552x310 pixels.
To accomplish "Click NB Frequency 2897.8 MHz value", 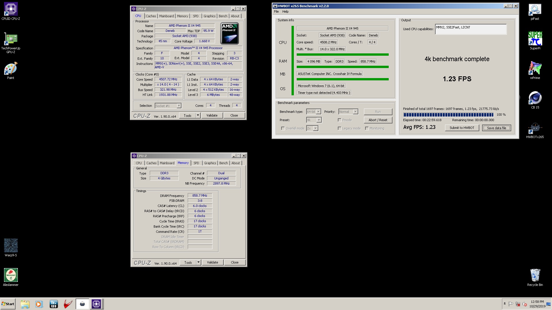I will (221, 183).
